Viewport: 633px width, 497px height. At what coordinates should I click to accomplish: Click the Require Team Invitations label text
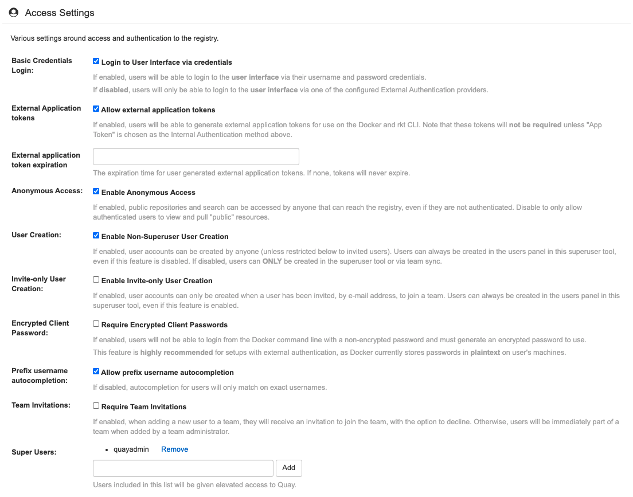tap(143, 407)
